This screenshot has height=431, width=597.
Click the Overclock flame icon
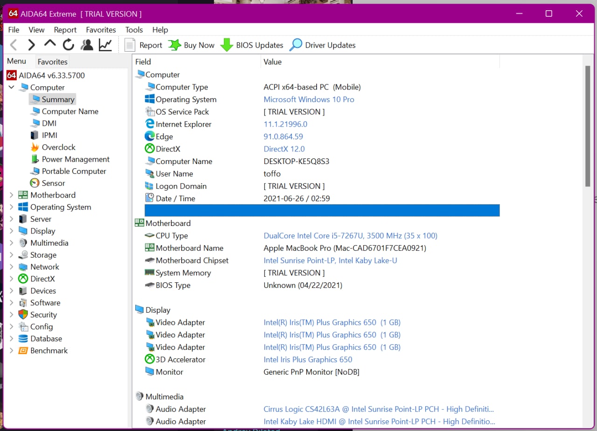tap(35, 147)
